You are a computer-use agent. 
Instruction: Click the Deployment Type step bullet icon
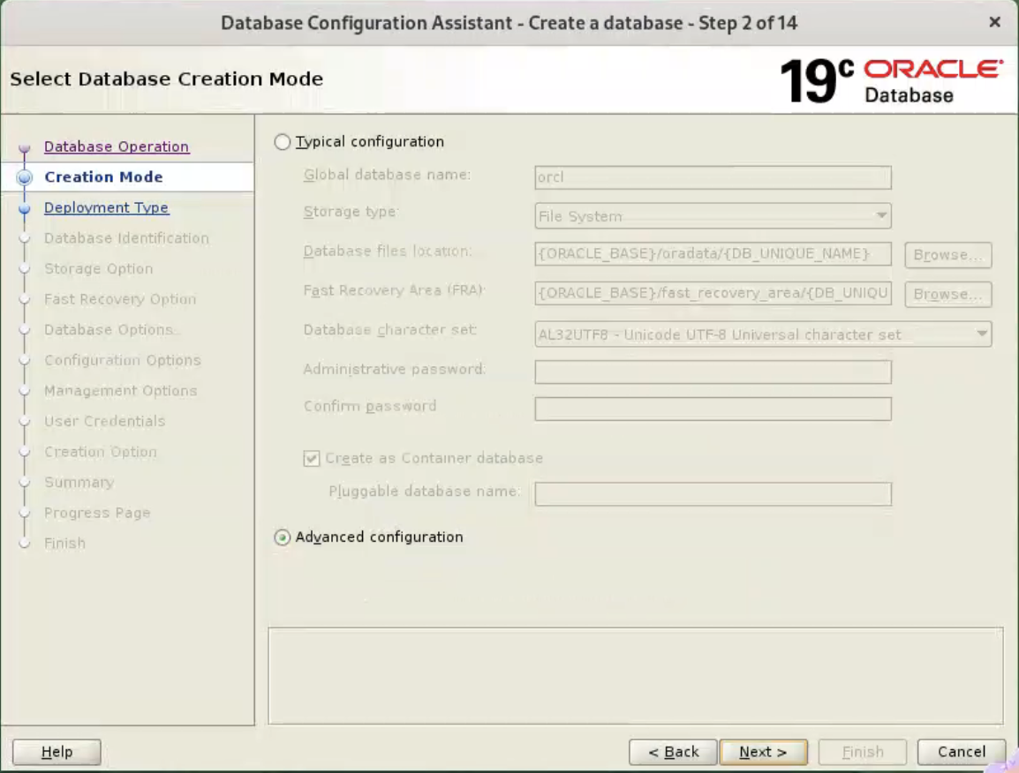coord(25,208)
